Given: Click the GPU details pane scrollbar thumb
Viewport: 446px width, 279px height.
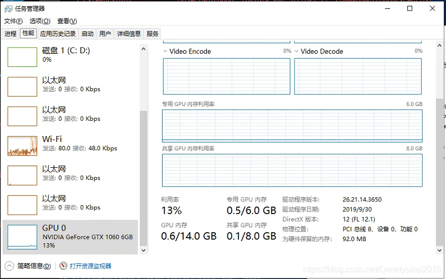Looking at the screenshot, I should click(440, 172).
